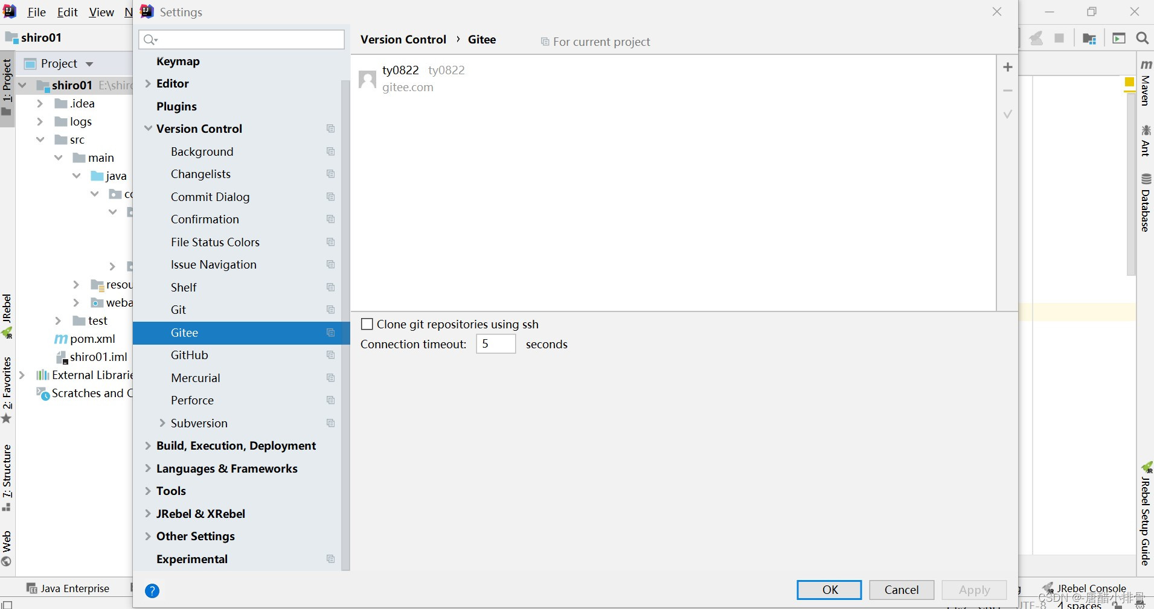1154x609 pixels.
Task: Expand the test folder
Action: tap(58, 320)
